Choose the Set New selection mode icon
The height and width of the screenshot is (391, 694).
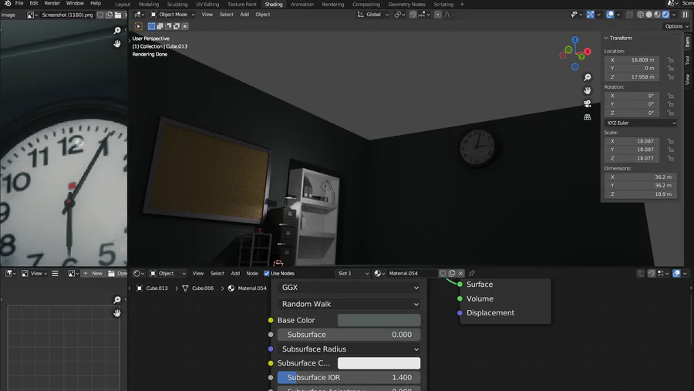[x=151, y=26]
